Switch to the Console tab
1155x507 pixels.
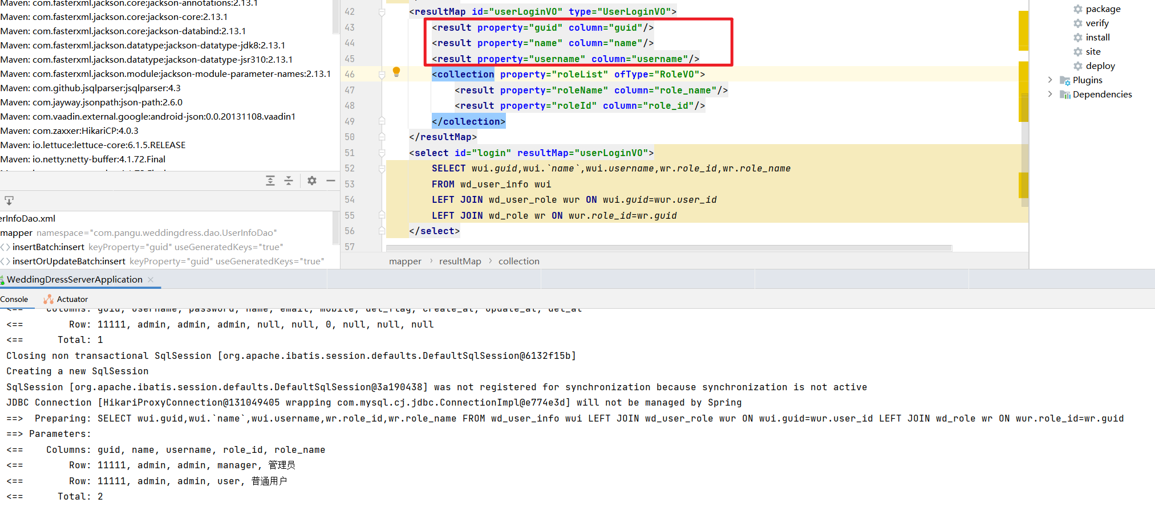tap(14, 300)
